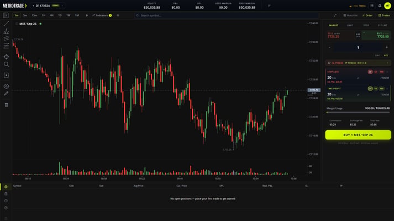The image size is (394, 221).
Task: Choose SELL side at 7725.25
Action: coord(341,35)
